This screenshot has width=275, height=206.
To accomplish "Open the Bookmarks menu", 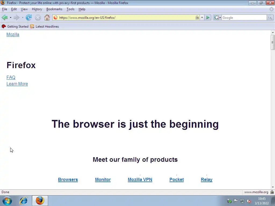I will [54, 9].
